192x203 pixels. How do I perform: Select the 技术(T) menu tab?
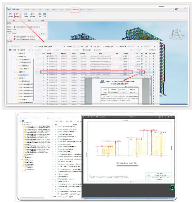[x=41, y=10]
